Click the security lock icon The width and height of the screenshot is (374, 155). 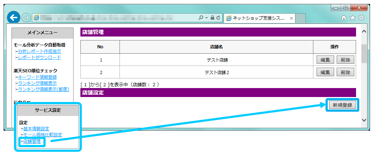point(212,18)
